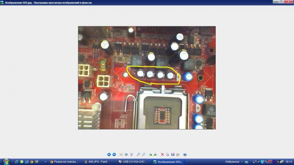Show image at actual size

[x=126, y=155]
